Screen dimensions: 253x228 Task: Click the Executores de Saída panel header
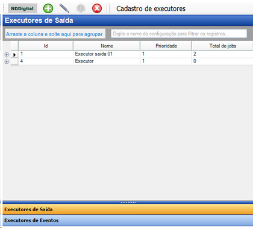coord(128,20)
